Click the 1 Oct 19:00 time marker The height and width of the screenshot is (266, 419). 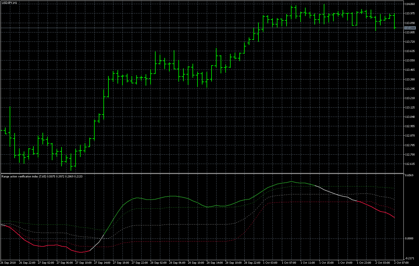pos(345,263)
